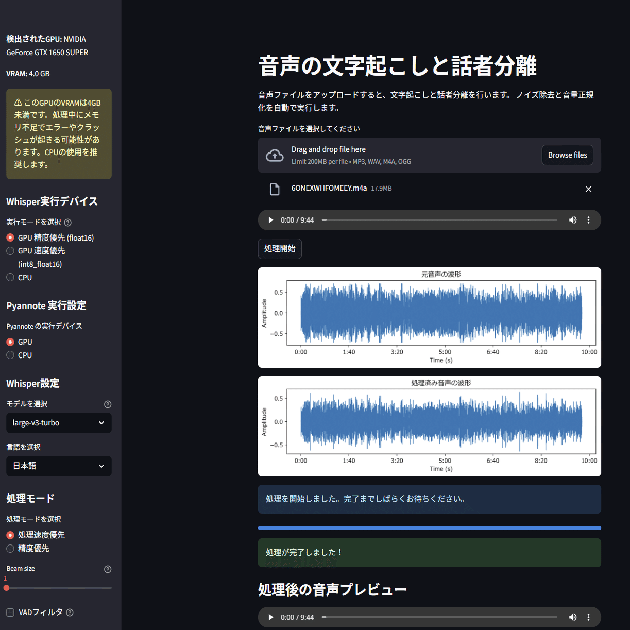The image size is (630, 630).
Task: Click the file icon beside 6ONEXWHFOMEEY.m4a
Action: (x=275, y=189)
